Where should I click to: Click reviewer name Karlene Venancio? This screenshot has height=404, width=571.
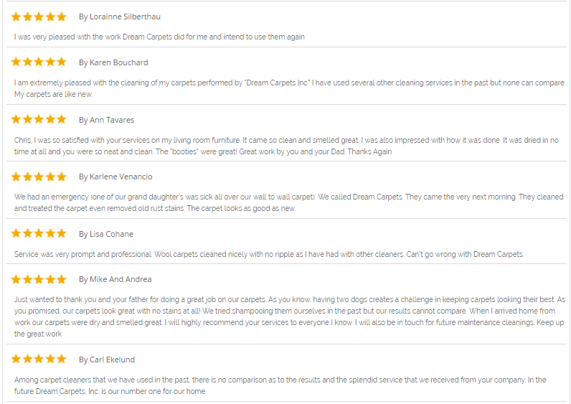pos(115,177)
